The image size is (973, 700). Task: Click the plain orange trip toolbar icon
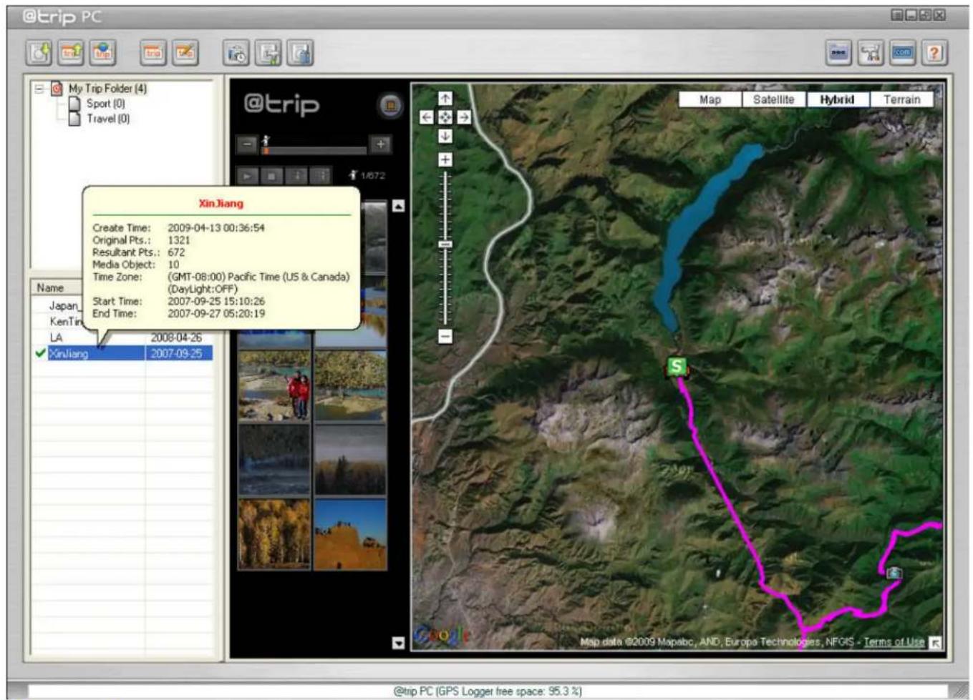coord(153,53)
